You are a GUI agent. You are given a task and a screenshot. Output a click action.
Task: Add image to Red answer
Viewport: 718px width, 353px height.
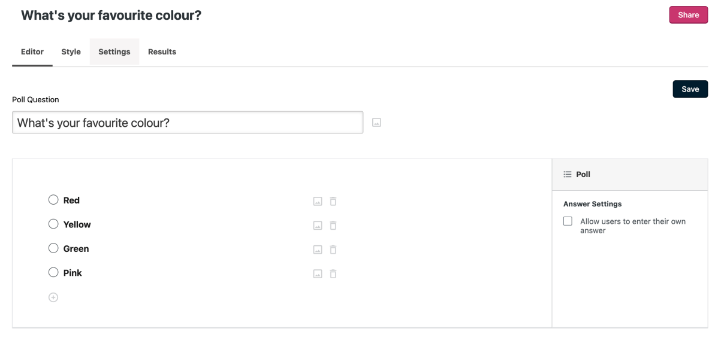pyautogui.click(x=318, y=202)
